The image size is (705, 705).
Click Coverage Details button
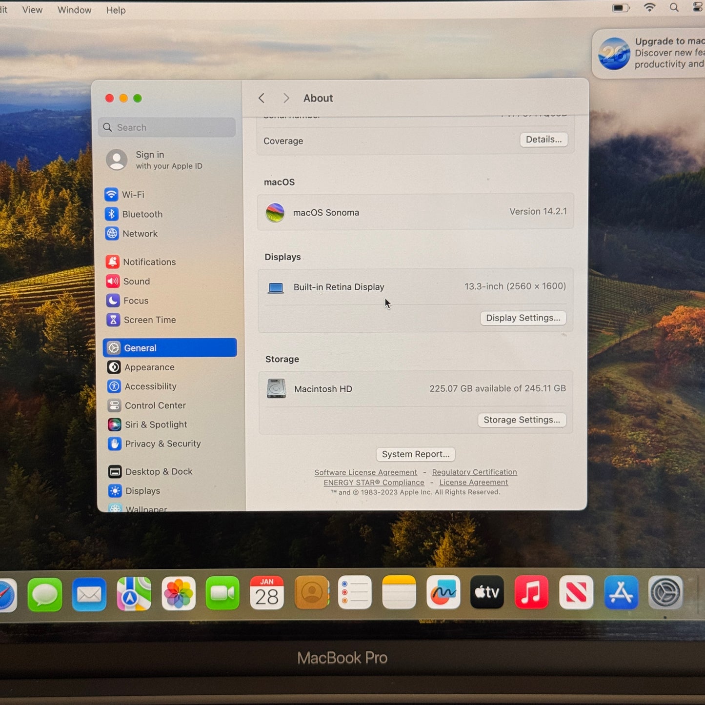[544, 140]
